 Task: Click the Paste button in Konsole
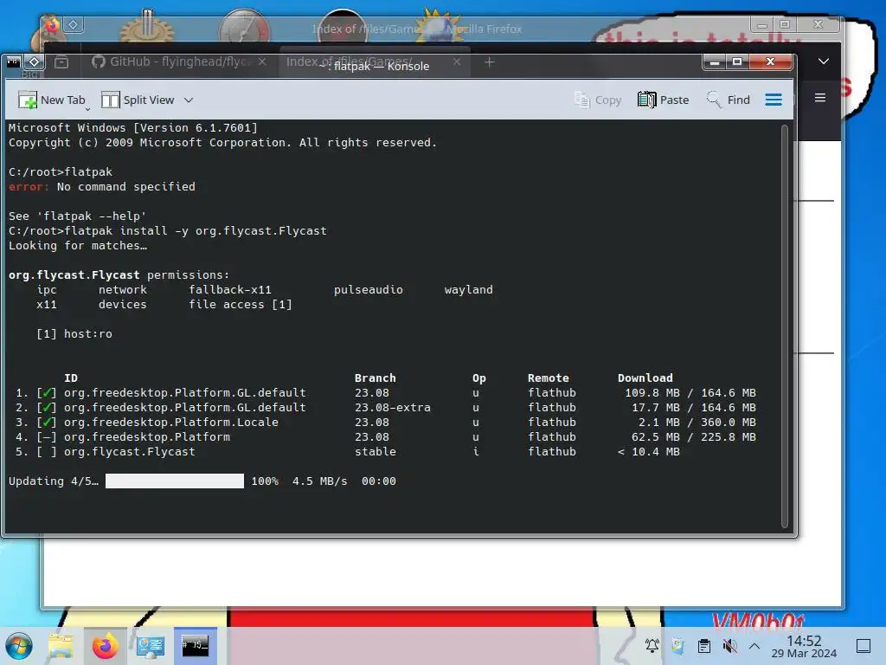coord(664,100)
